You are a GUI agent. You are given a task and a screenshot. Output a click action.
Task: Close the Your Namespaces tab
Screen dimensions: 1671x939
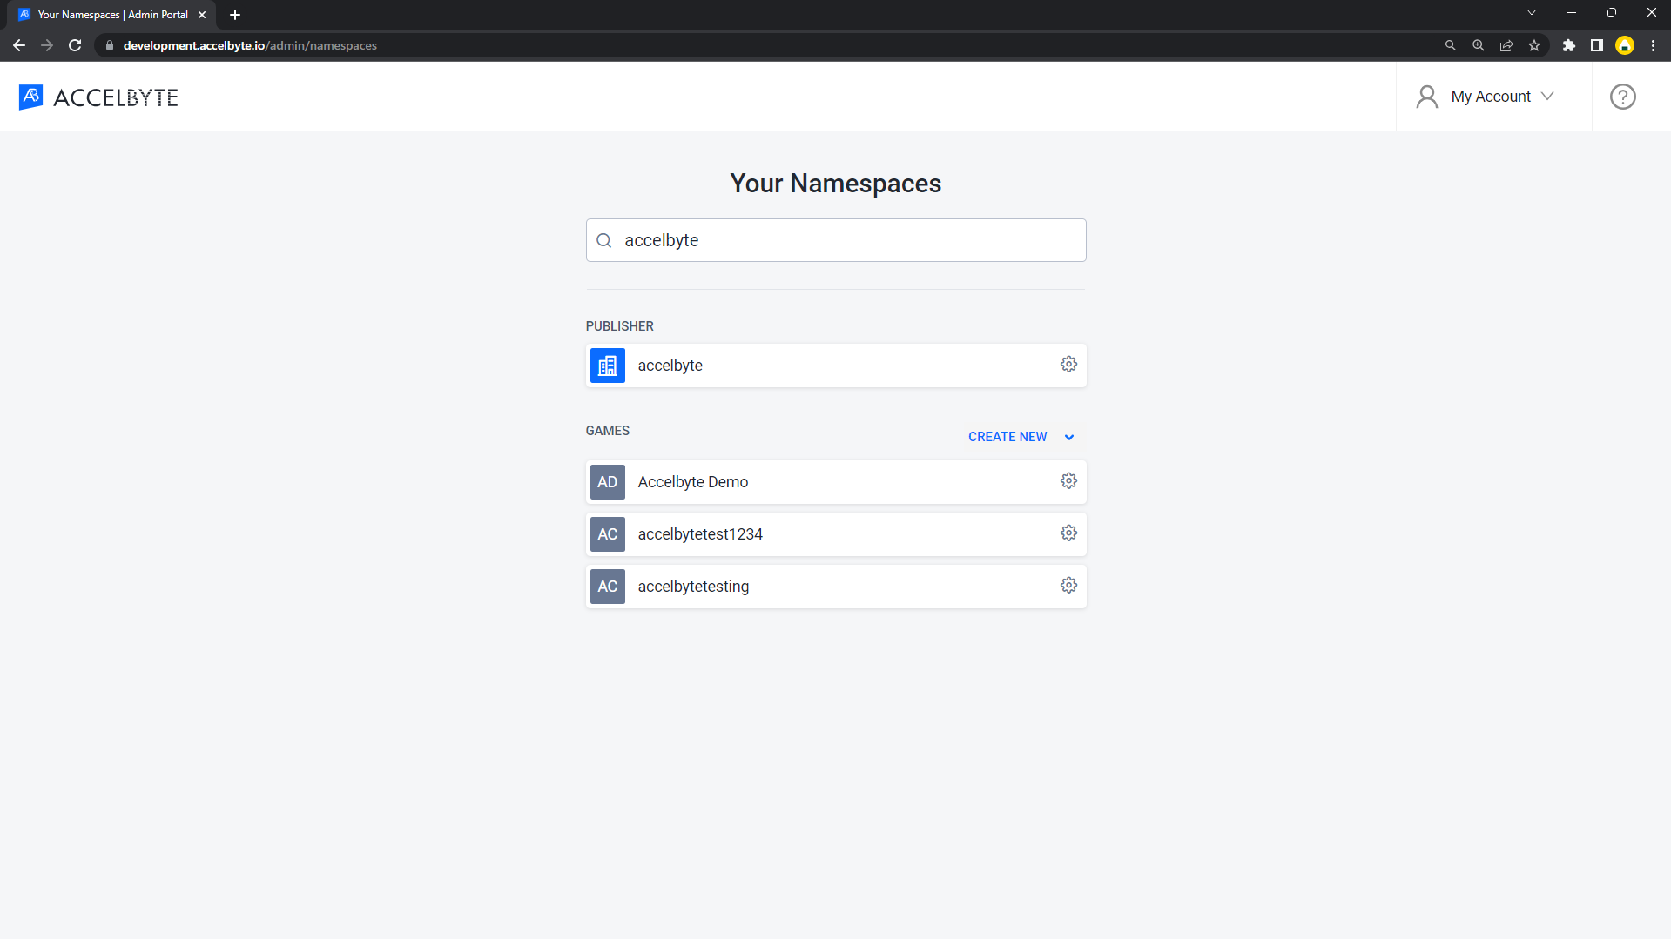[x=202, y=15]
